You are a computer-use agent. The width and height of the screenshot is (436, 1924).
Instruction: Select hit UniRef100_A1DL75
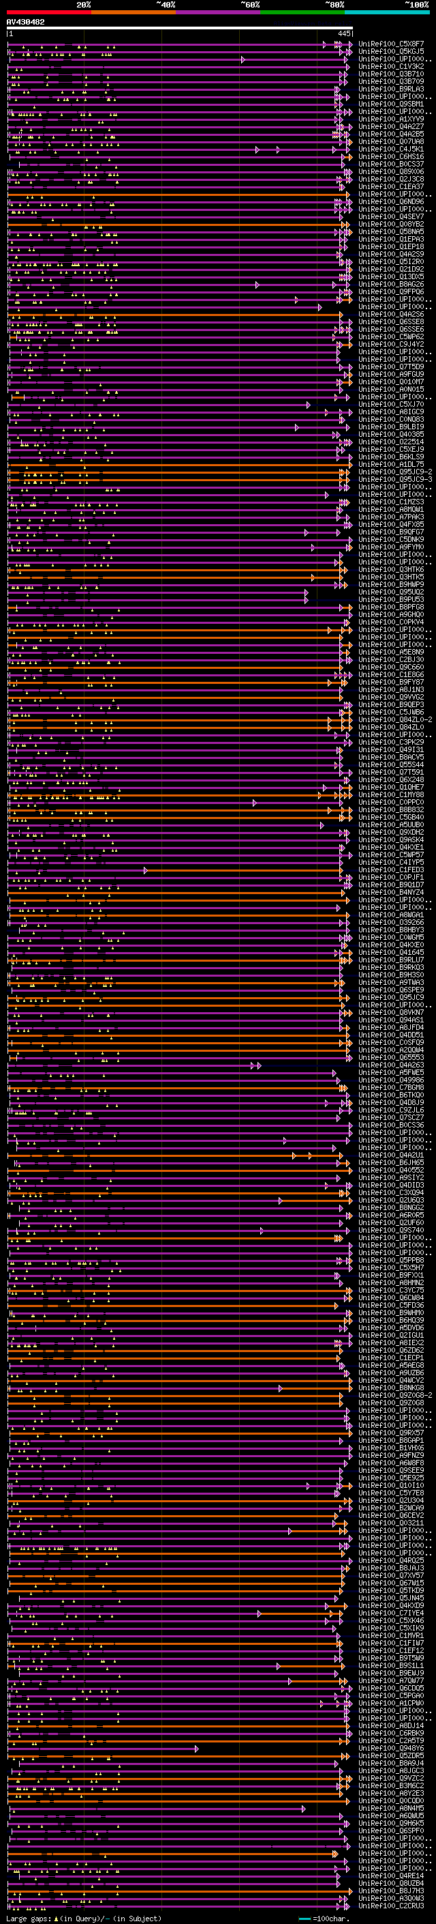pyautogui.click(x=391, y=464)
